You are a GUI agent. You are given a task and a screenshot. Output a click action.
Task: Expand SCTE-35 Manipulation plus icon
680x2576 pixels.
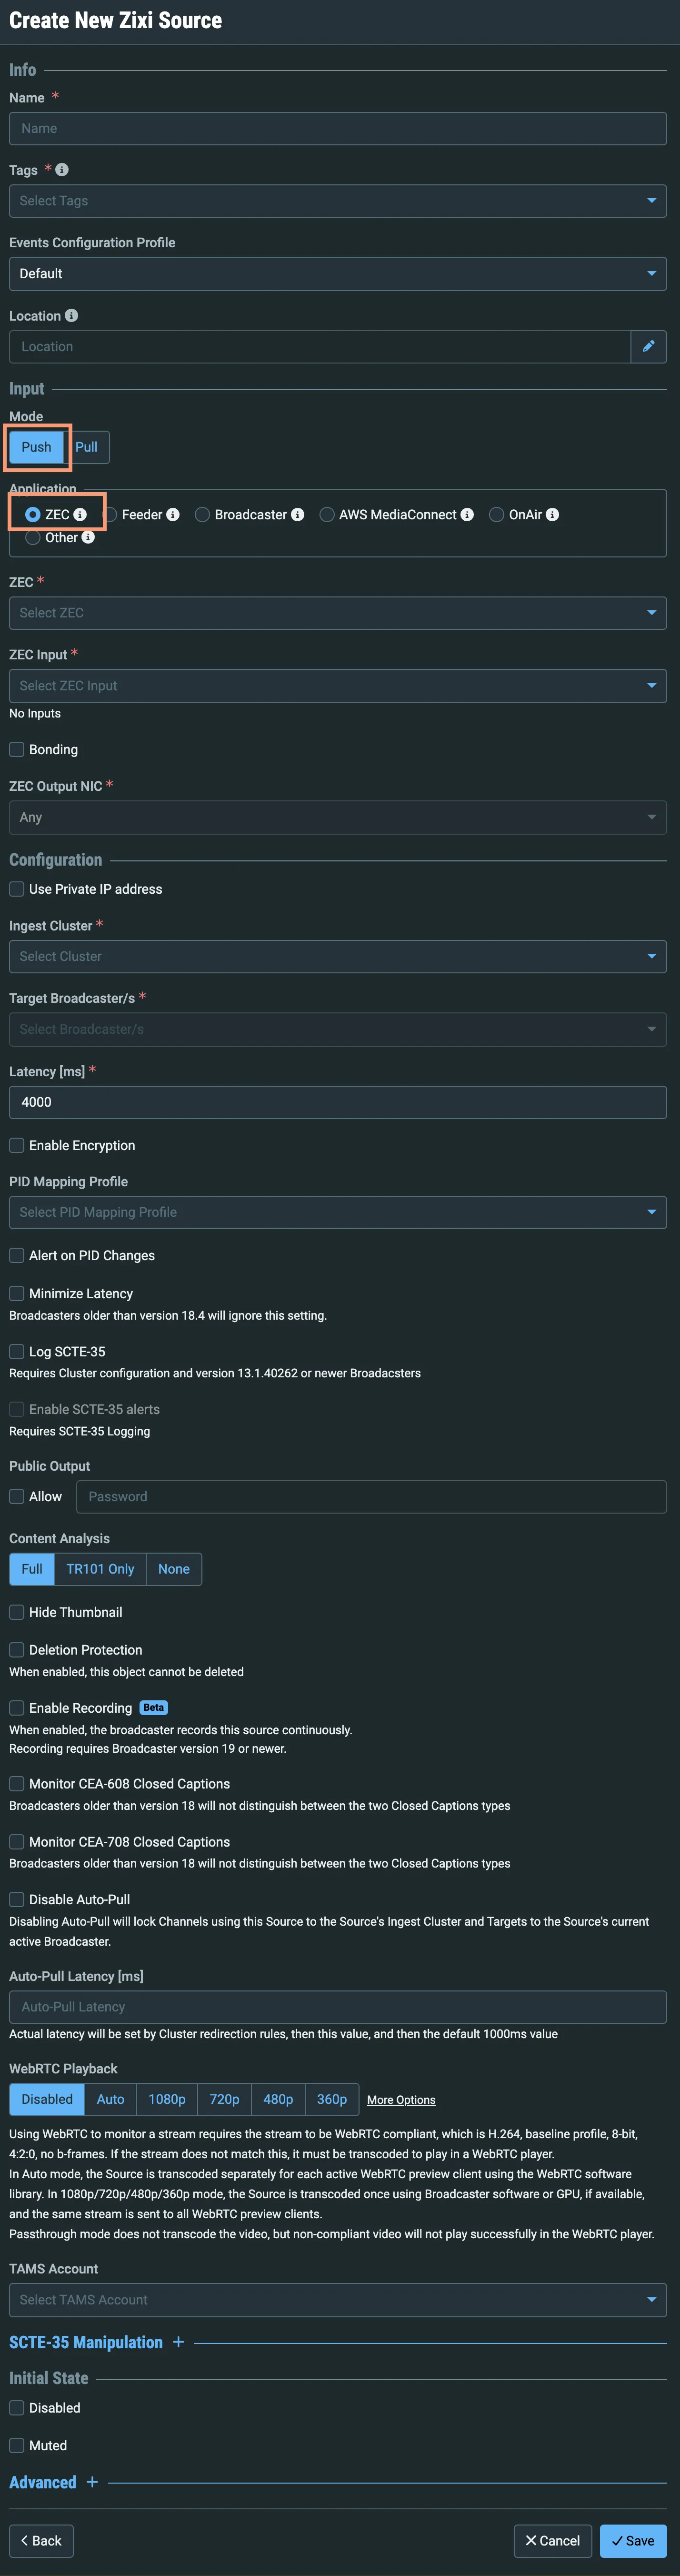pos(178,2342)
